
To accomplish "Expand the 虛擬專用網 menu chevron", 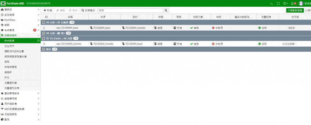I will 39,98.
